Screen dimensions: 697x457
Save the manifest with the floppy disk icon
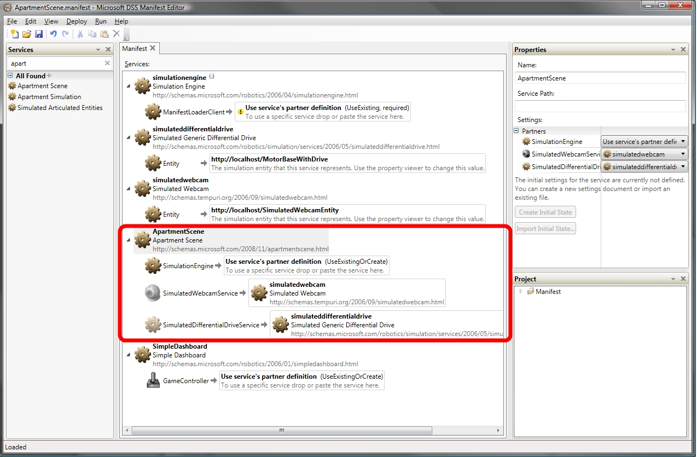[x=39, y=34]
